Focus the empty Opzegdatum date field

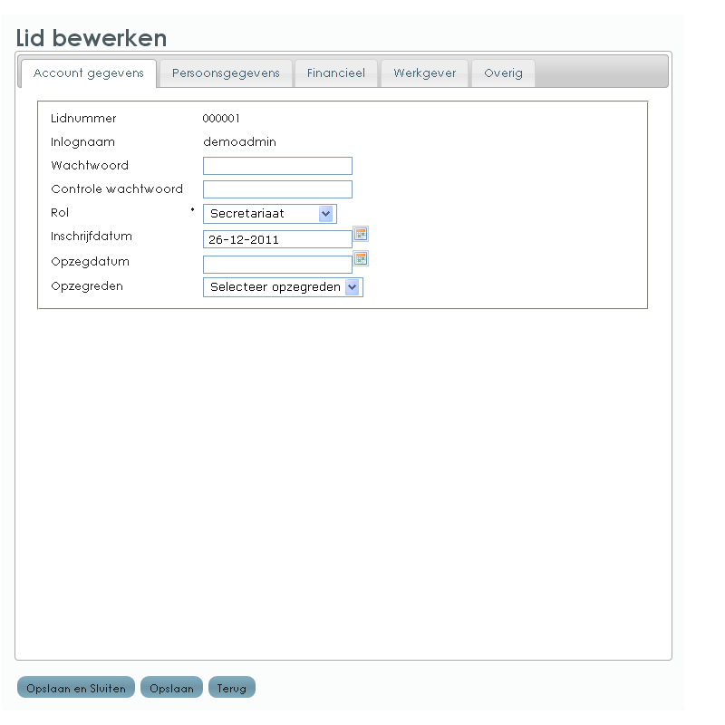click(x=277, y=264)
